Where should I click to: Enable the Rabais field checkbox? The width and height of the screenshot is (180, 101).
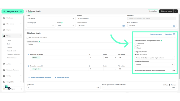[x=135, y=48]
